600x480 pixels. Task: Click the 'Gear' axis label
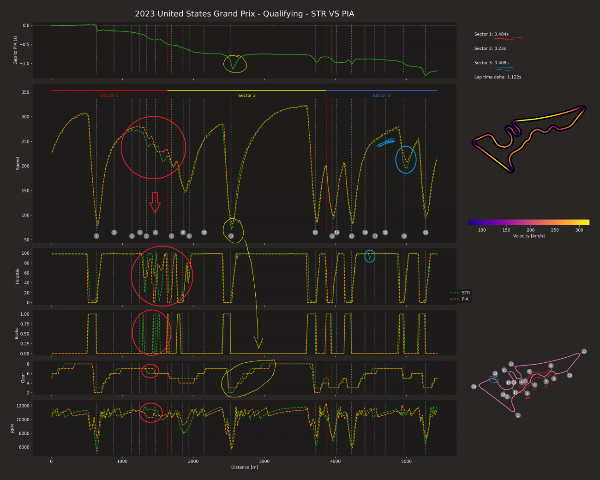tap(23, 378)
